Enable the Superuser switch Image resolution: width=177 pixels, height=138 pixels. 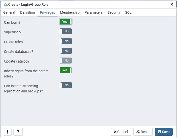pos(66,31)
